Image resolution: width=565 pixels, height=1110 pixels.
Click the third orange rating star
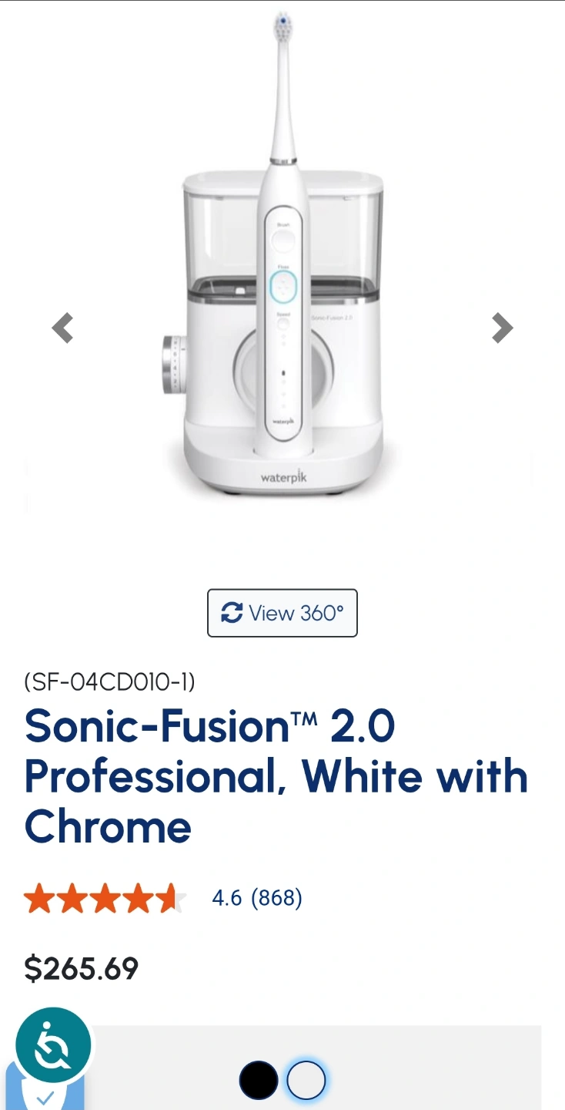(105, 898)
